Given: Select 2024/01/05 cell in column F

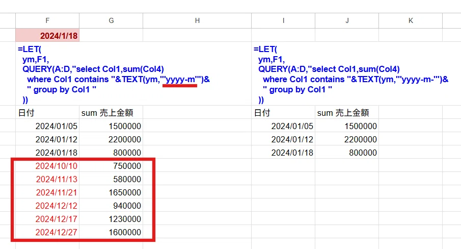Looking at the screenshot, I should coord(47,126).
